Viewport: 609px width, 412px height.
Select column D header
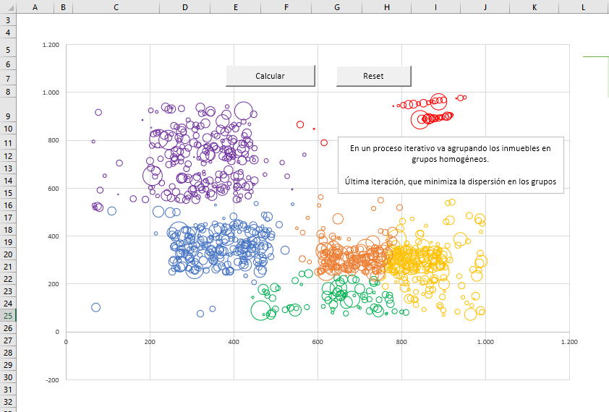[185, 7]
